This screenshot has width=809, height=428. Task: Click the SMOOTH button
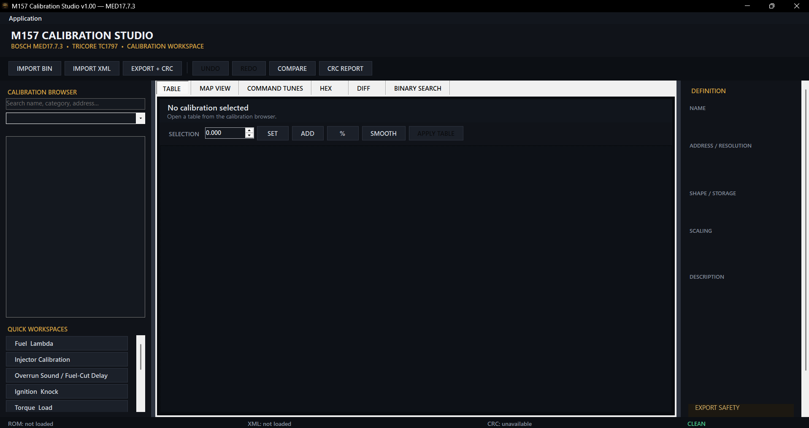(x=384, y=133)
